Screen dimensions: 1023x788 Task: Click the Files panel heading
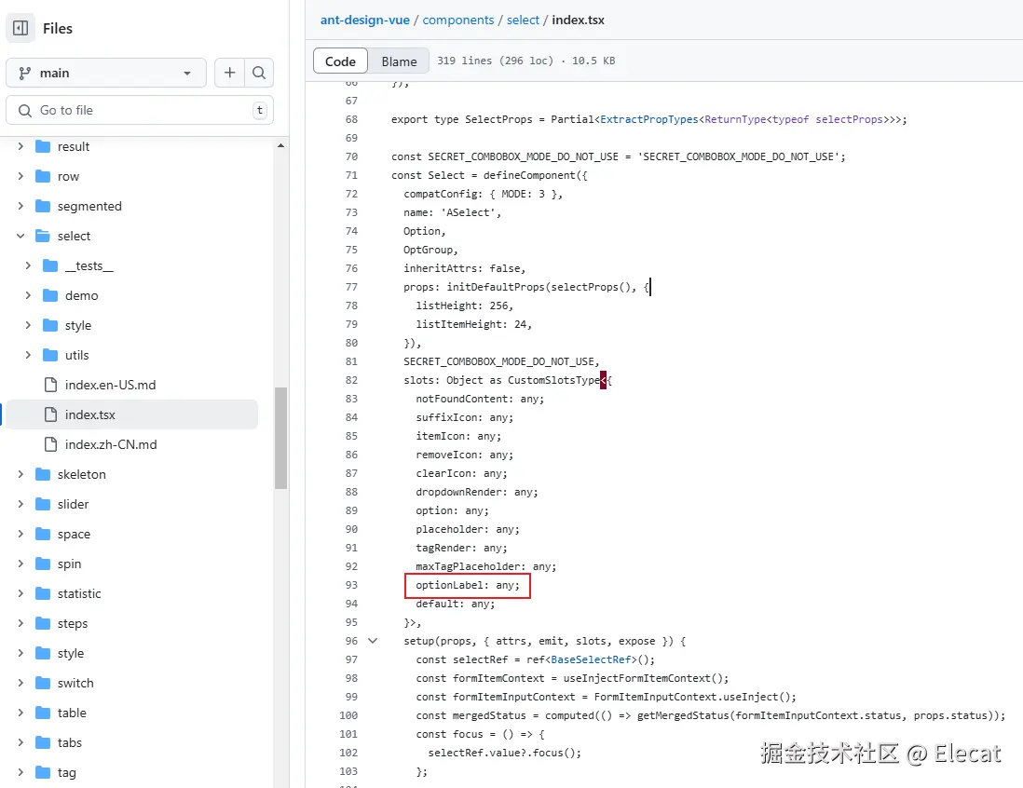[58, 29]
